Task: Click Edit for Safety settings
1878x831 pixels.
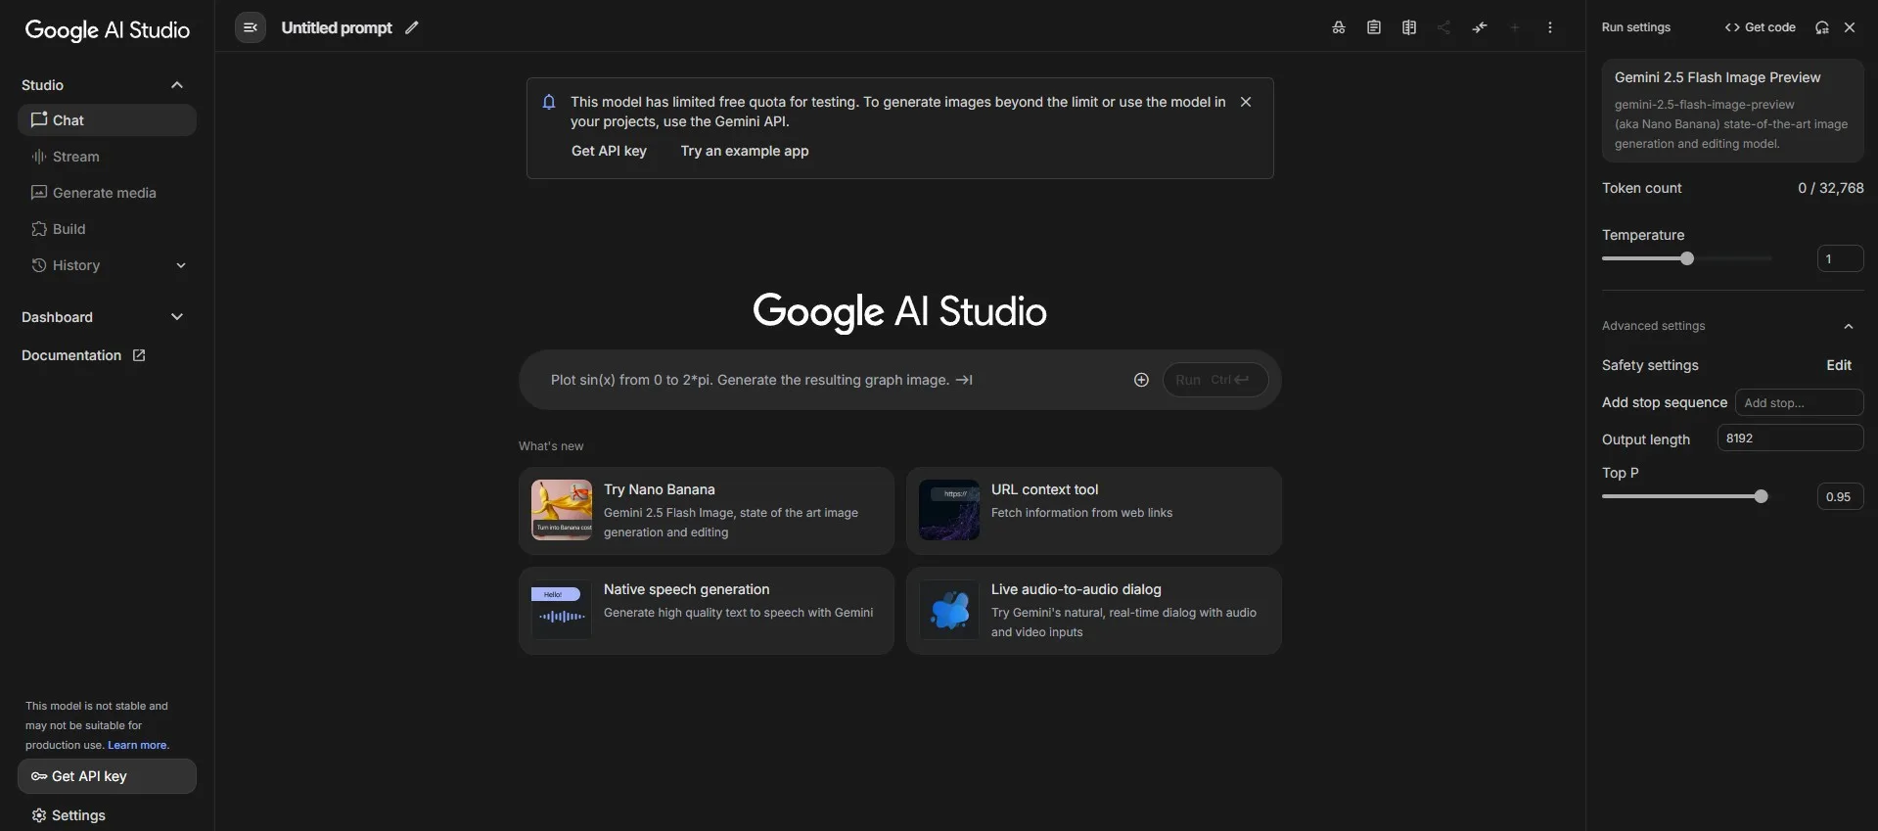Action: [x=1839, y=365]
